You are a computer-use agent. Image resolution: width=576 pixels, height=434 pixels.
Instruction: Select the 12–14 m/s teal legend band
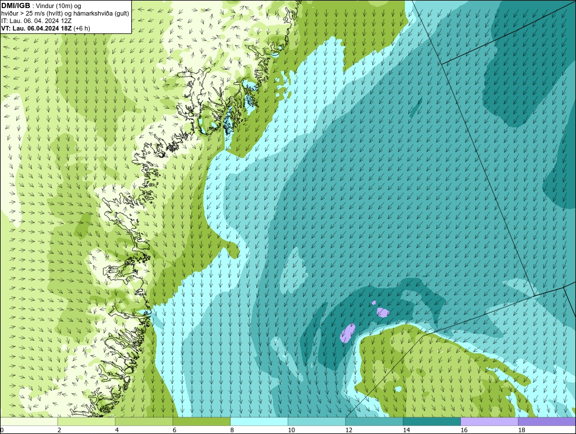coord(374,421)
